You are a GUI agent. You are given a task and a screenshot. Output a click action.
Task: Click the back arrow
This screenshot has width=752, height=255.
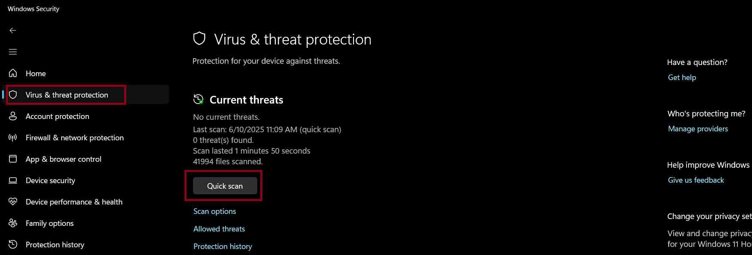click(x=13, y=30)
